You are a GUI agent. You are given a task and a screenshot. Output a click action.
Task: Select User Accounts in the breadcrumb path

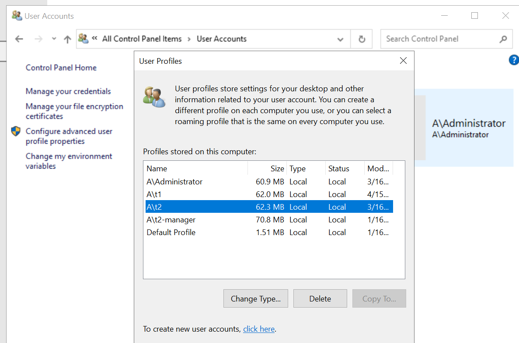[221, 38]
